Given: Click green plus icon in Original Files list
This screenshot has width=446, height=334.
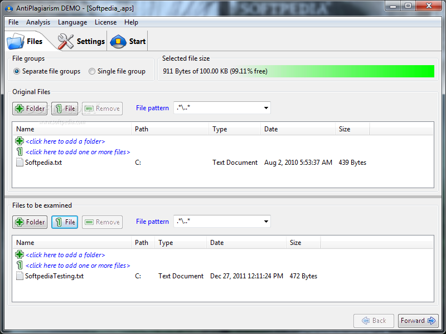Looking at the screenshot, I should (20, 141).
